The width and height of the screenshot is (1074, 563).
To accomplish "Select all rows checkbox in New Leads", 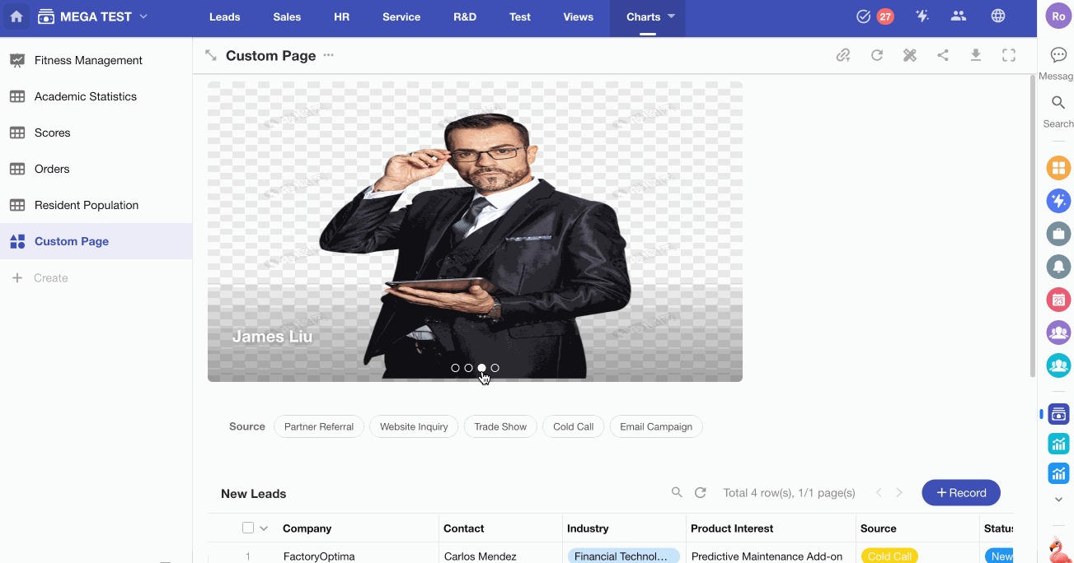I will pos(248,528).
